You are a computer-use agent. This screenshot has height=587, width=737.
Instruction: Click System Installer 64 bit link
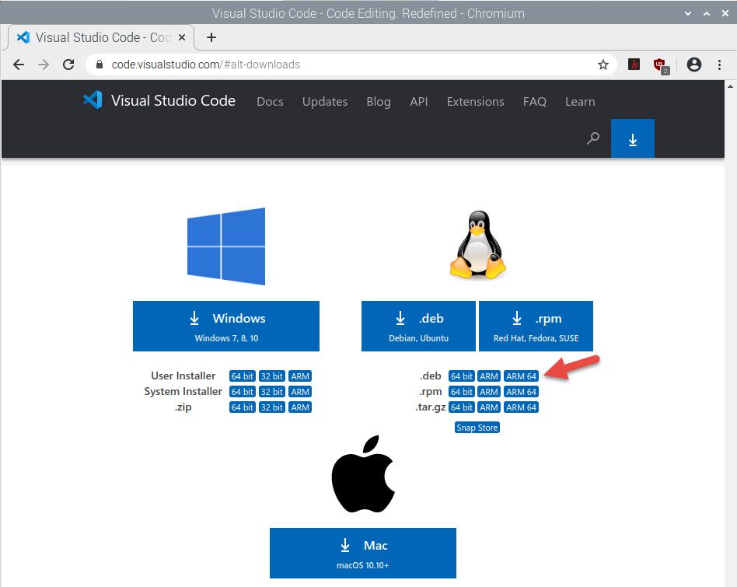click(x=242, y=392)
